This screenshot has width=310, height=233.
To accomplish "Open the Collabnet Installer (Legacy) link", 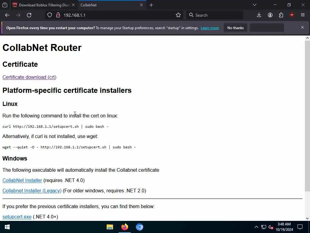I will click(x=32, y=191).
